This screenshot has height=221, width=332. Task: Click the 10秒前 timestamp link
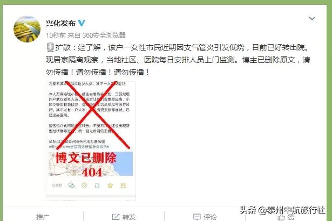coord(56,35)
